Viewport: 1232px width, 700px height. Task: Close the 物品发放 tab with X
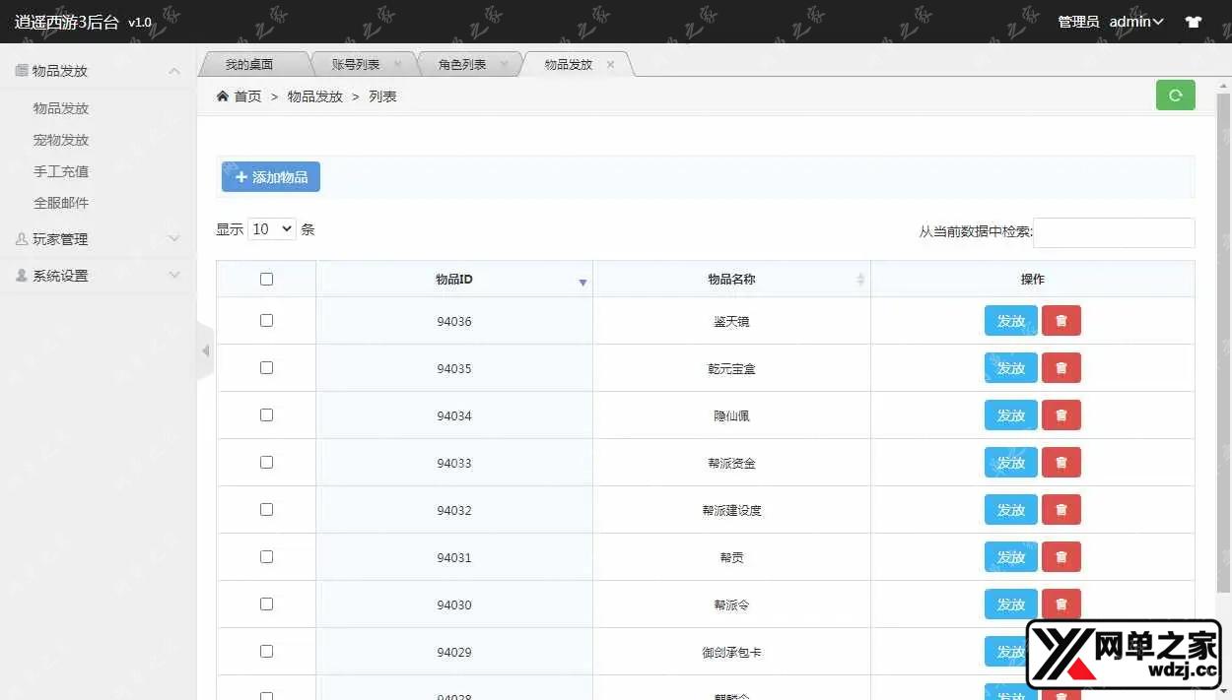coord(610,65)
